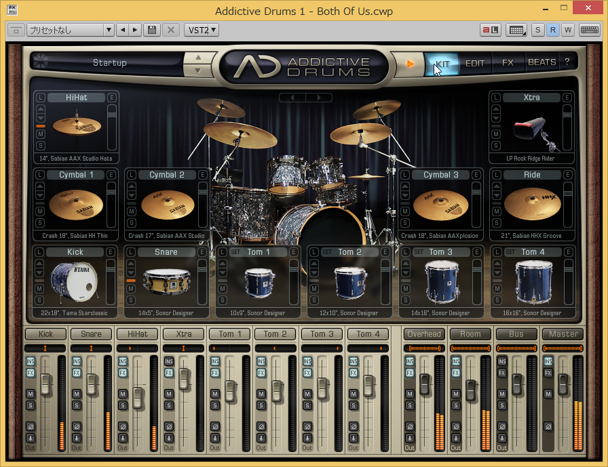The image size is (608, 467).
Task: Solo the Snare mixer channel
Action: point(77,405)
